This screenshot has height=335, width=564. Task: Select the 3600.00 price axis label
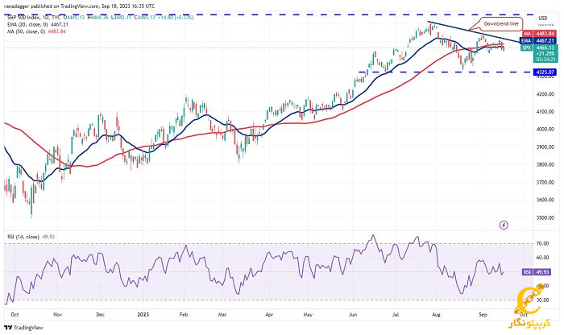(x=545, y=200)
